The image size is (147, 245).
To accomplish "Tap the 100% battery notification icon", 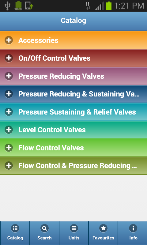I will (x=18, y=6).
